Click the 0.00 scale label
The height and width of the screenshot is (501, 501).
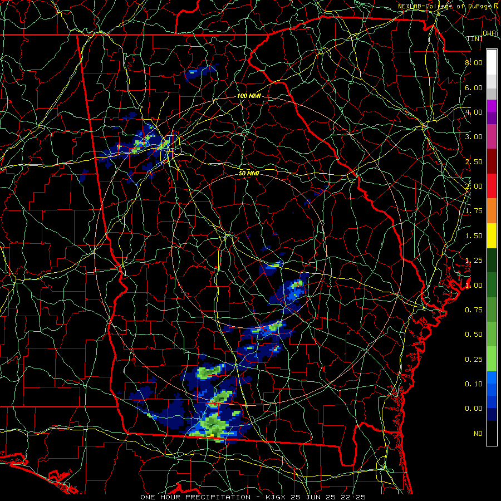pos(474,409)
